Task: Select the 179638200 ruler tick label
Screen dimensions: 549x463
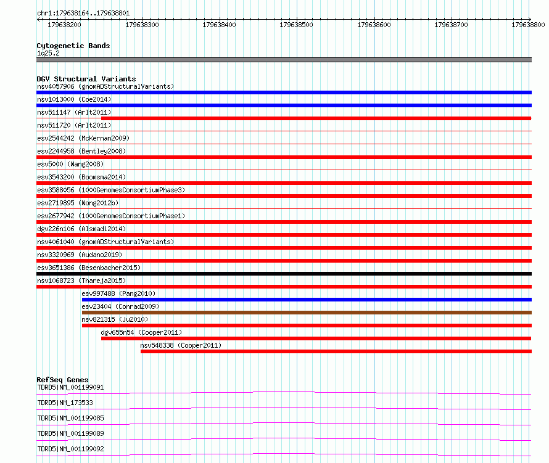Action: pos(64,25)
